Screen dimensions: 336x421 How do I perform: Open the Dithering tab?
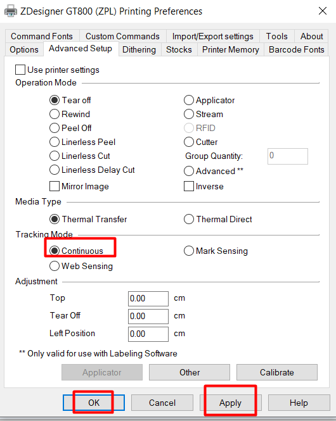(x=139, y=49)
